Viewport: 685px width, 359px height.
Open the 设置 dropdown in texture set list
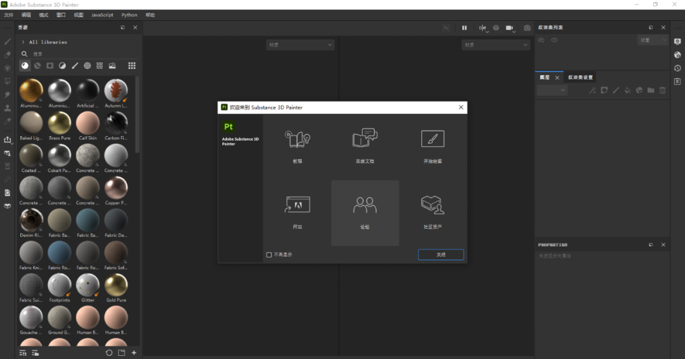click(652, 41)
